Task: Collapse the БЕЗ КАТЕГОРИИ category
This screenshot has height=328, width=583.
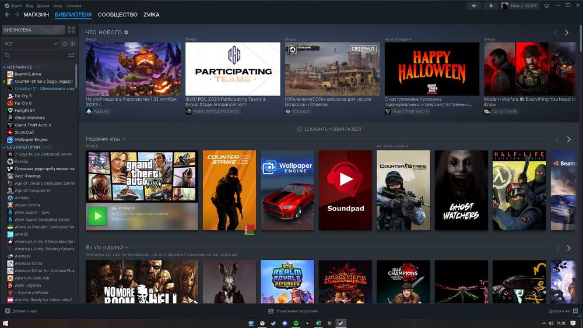Action: point(5,147)
